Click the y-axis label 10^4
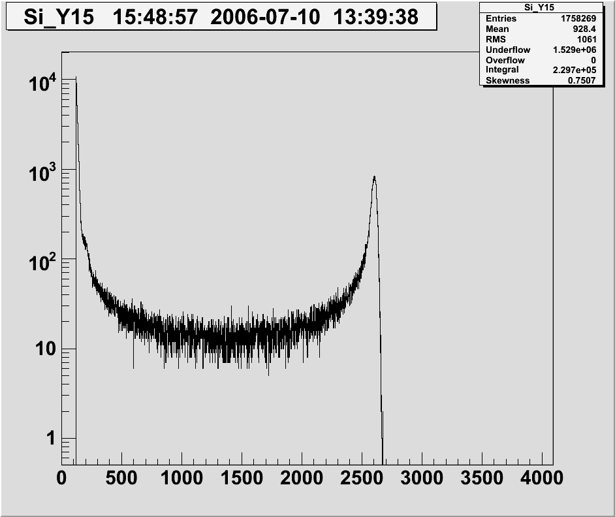Screen dimensions: 615x517 [x=42, y=82]
